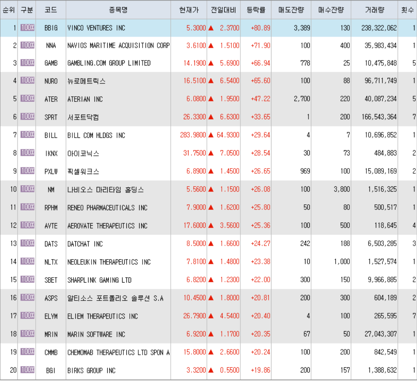Viewport: 417px width, 381px height.
Task: Click the 100% badge in SBET row
Action: [27, 279]
